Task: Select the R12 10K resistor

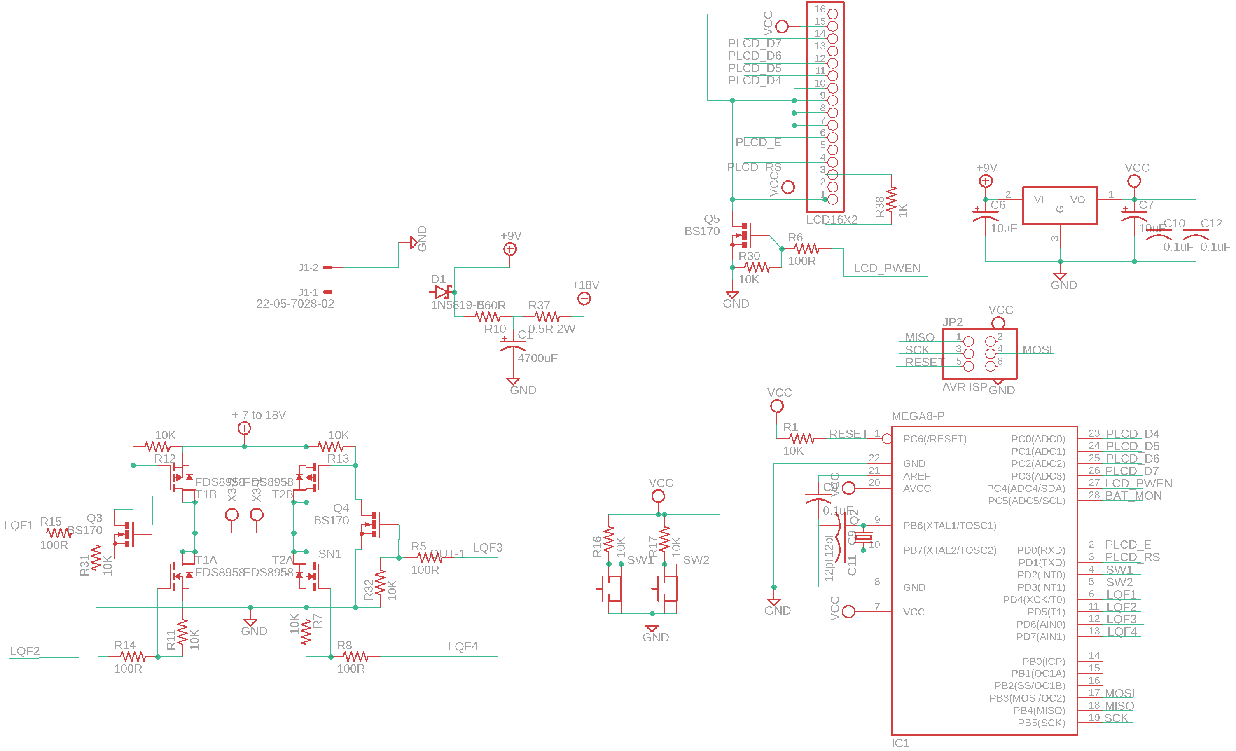Action: [157, 446]
